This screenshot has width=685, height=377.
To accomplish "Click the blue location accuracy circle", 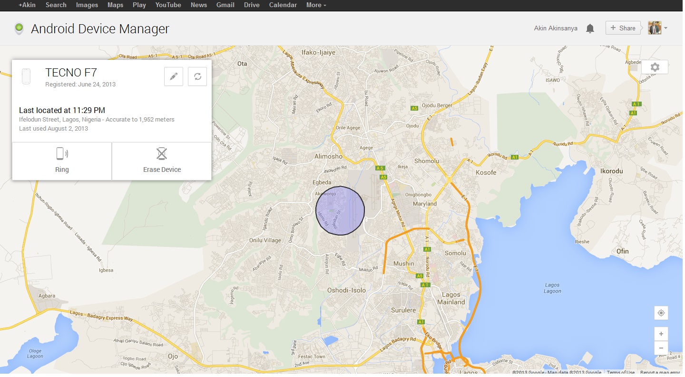I will pos(340,210).
